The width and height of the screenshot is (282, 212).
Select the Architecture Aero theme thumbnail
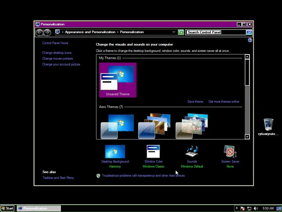coord(154,126)
